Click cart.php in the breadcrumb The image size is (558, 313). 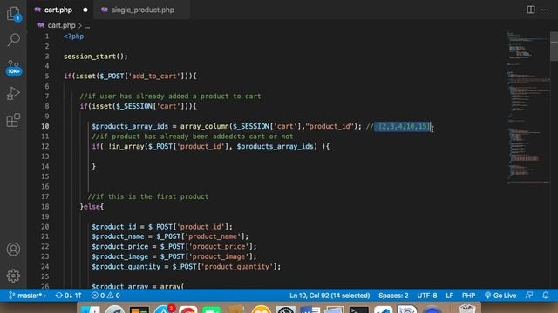coord(61,25)
